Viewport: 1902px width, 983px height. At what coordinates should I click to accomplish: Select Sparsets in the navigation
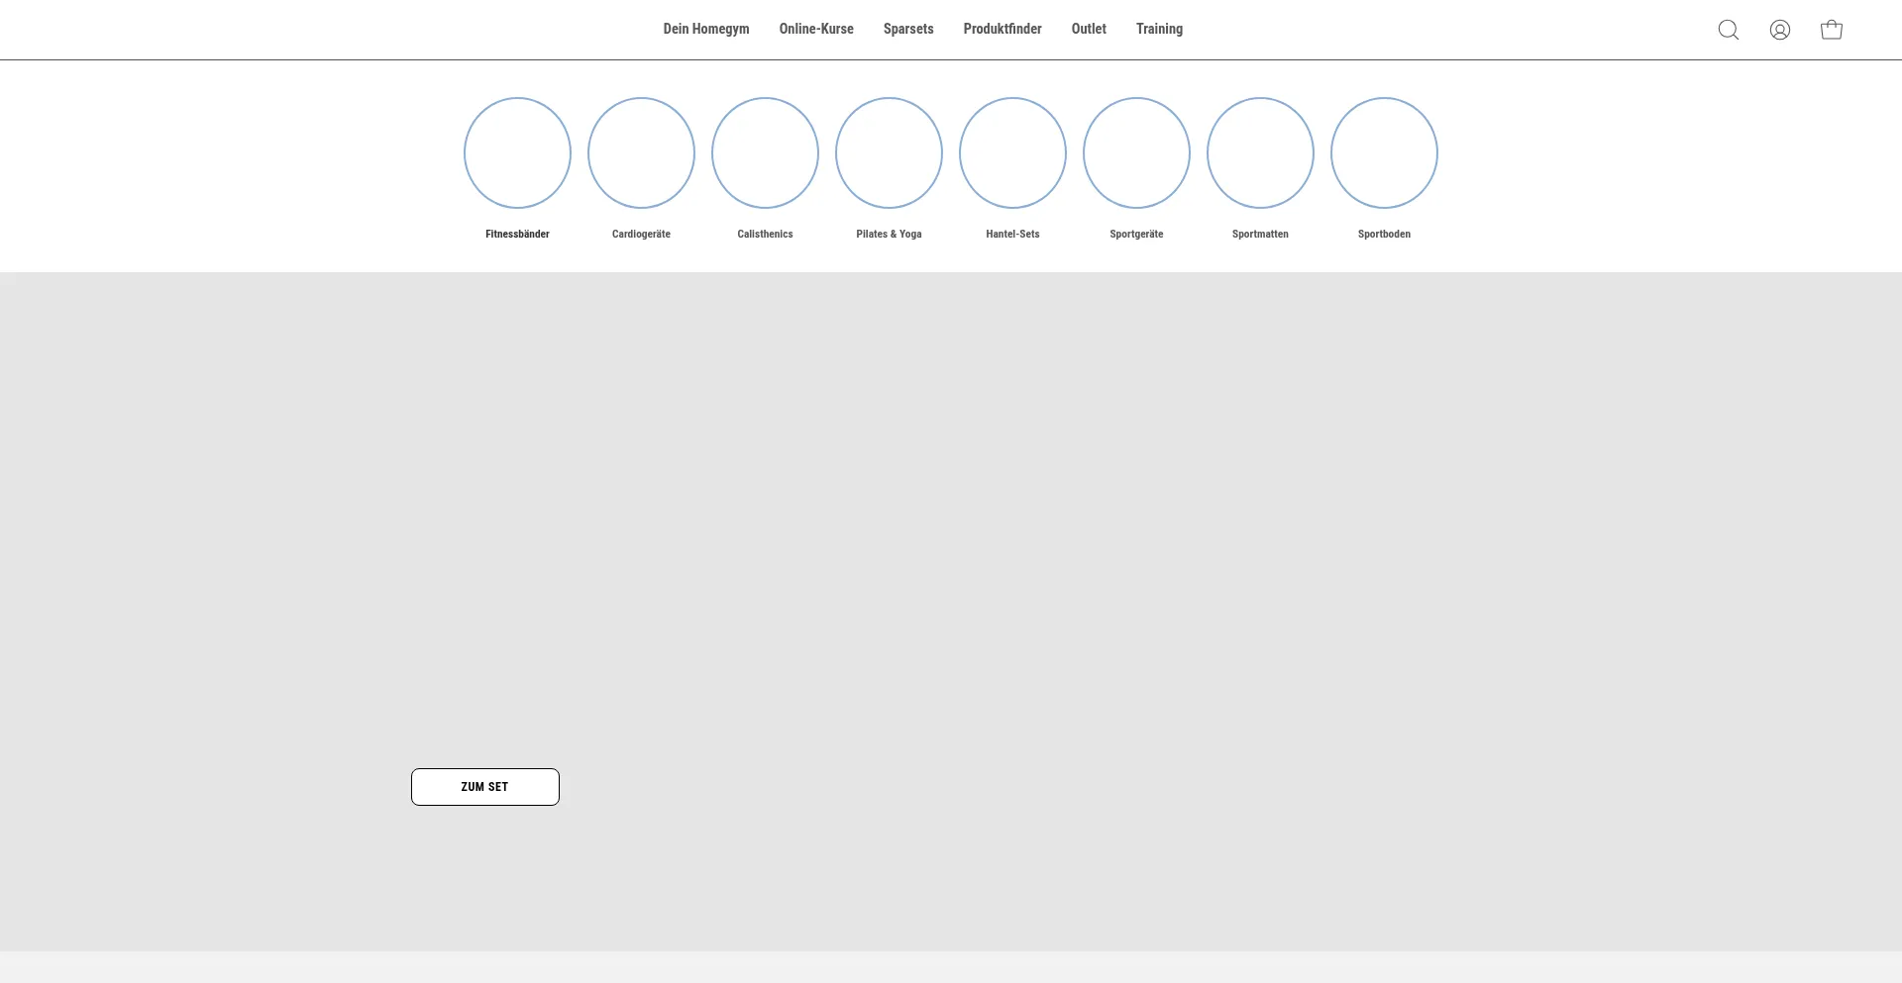[x=908, y=29]
